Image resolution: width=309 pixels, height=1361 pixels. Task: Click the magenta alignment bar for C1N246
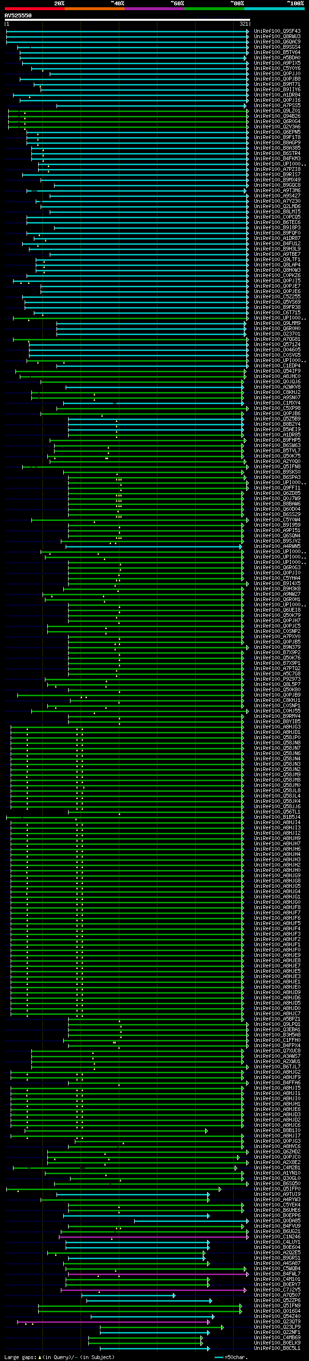coord(154,1237)
